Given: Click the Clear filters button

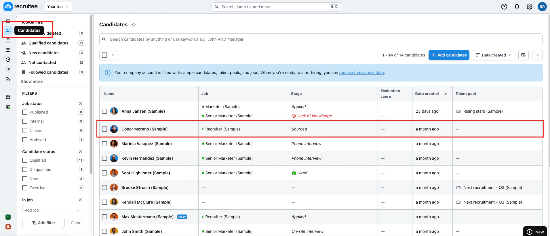Looking at the screenshot, I should [76, 223].
